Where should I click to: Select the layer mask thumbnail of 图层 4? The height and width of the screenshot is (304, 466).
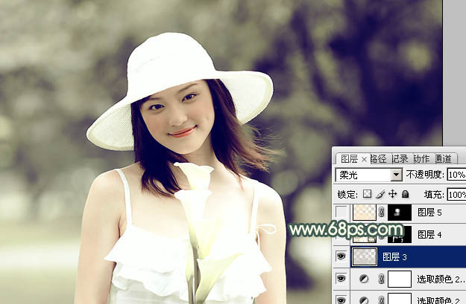pos(400,234)
